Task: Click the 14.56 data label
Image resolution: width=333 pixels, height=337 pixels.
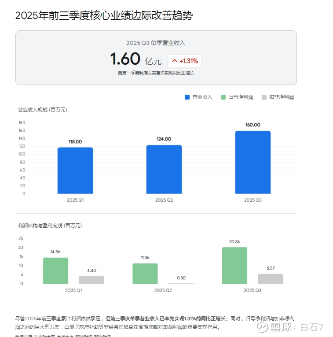Action: 55,252
